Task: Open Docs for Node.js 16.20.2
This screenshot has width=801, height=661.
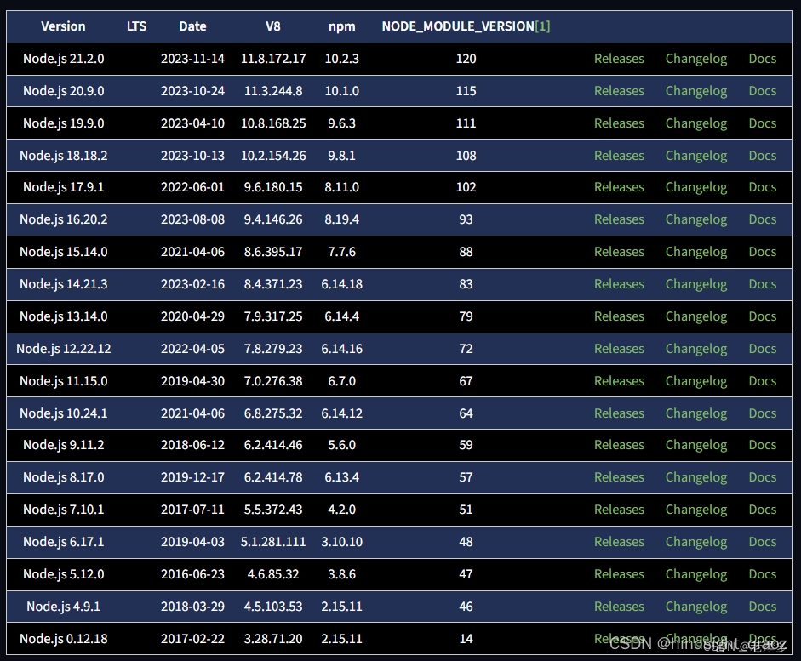Action: point(762,219)
